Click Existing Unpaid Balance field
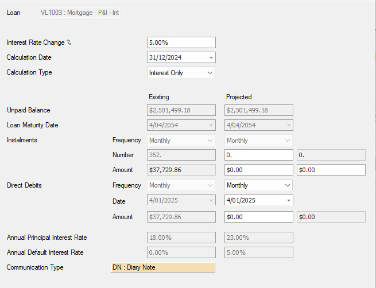This screenshot has width=376, height=288. pyautogui.click(x=181, y=110)
